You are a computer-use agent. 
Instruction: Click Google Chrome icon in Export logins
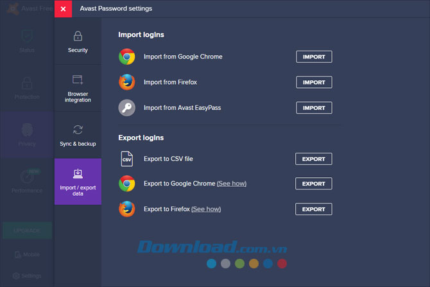(x=126, y=183)
